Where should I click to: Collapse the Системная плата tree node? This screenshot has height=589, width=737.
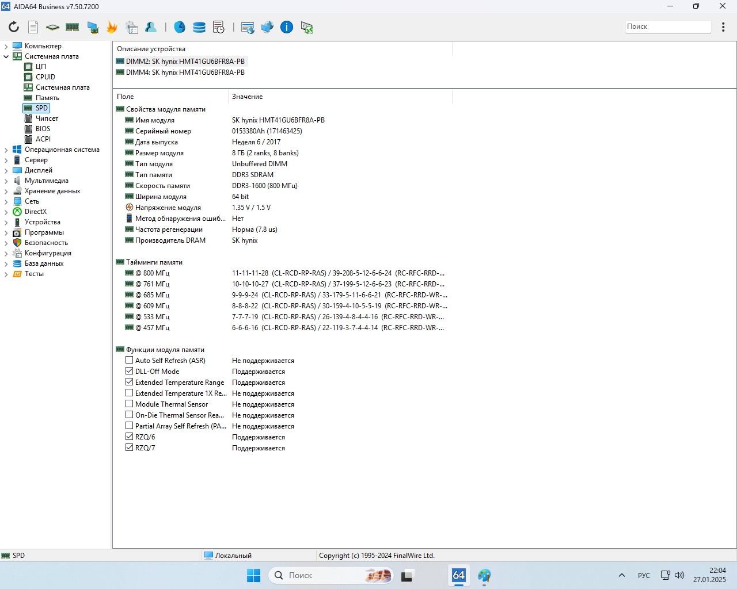(6, 56)
